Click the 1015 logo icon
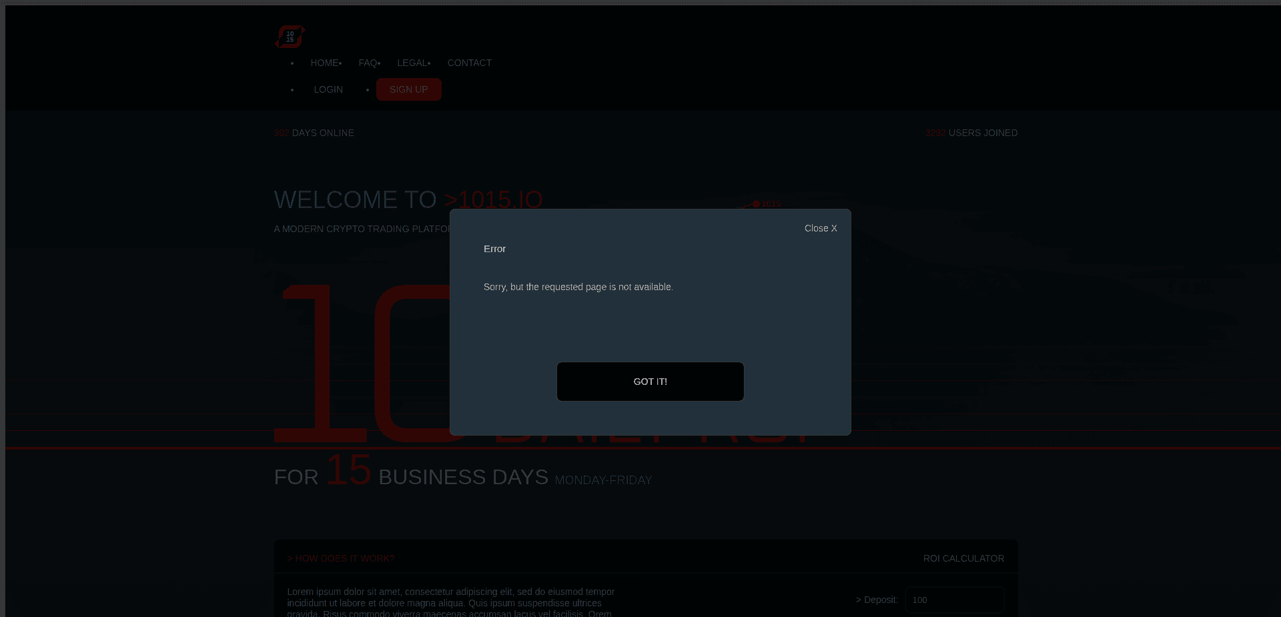 (x=289, y=36)
